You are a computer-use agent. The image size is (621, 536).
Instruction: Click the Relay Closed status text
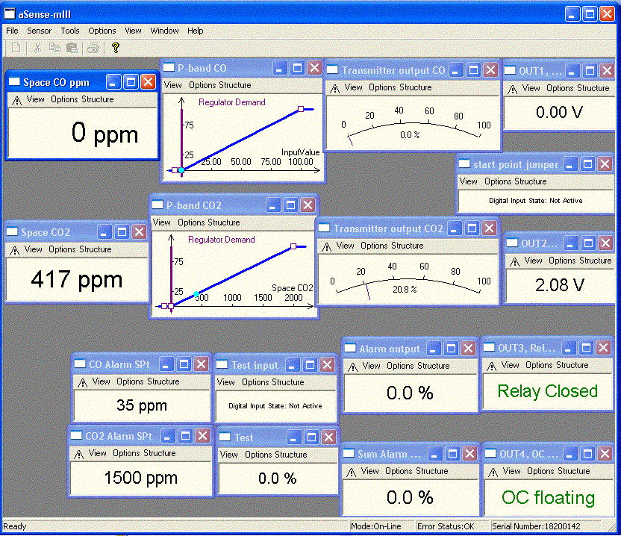[547, 391]
